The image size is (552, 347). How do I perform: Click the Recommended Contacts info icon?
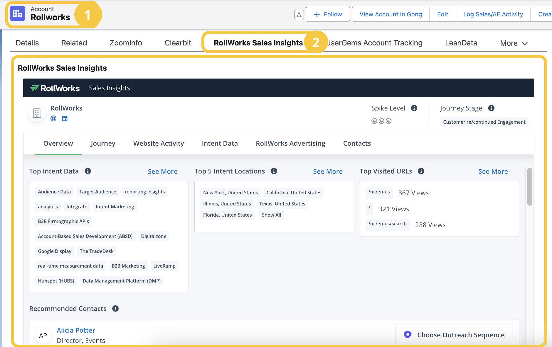(x=115, y=309)
